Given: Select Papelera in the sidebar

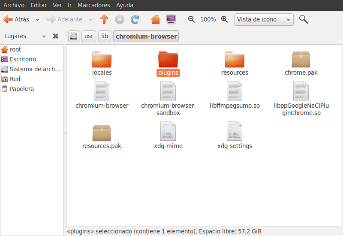Looking at the screenshot, I should [32, 89].
